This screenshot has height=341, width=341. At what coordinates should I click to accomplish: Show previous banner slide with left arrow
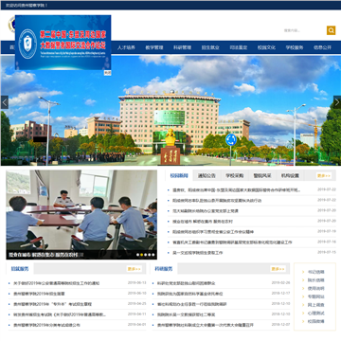5,102
